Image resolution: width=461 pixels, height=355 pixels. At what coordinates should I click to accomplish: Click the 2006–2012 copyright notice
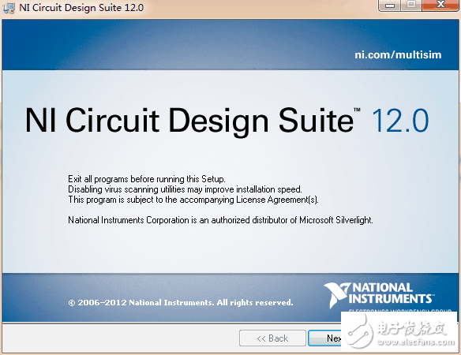[181, 302]
